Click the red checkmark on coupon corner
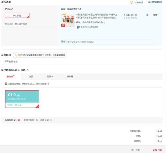The image size is (166, 153). (x=38, y=107)
